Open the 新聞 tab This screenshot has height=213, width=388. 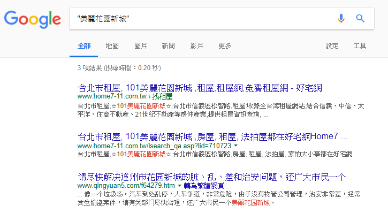point(168,46)
